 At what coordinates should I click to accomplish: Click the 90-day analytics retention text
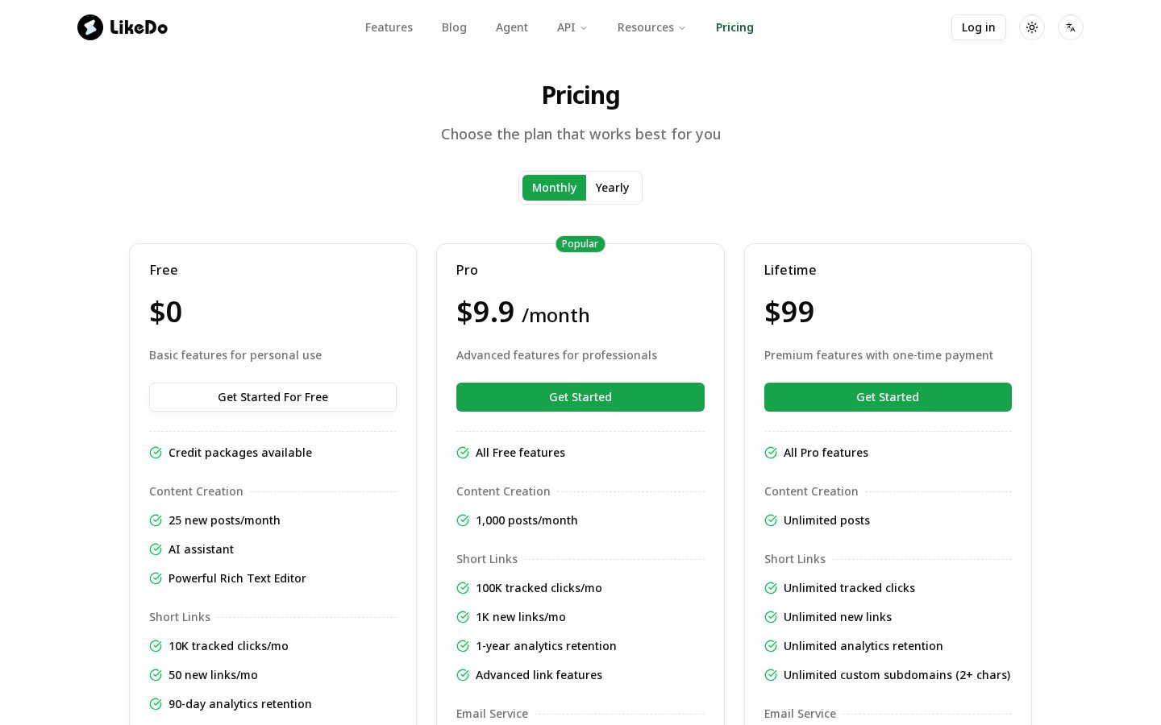click(x=240, y=704)
